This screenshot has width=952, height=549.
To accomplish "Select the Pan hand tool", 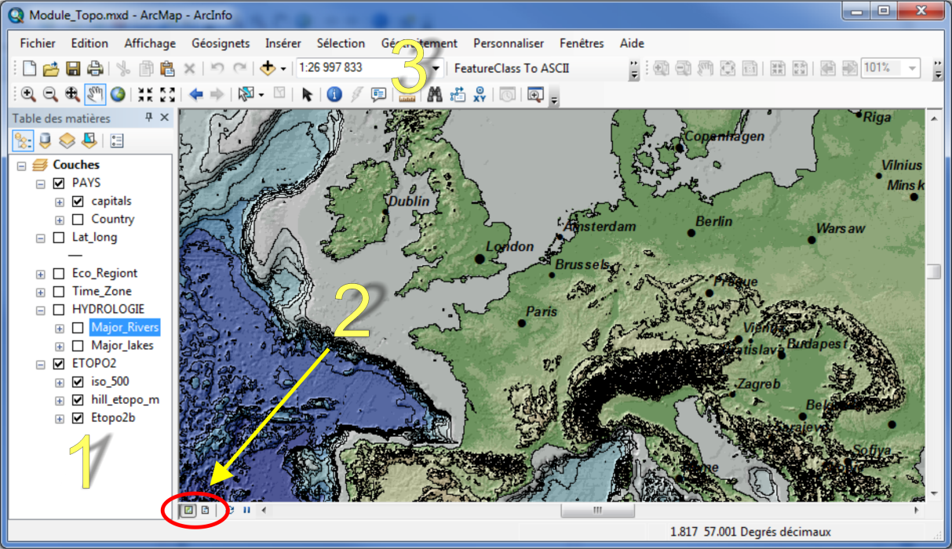I will [95, 95].
